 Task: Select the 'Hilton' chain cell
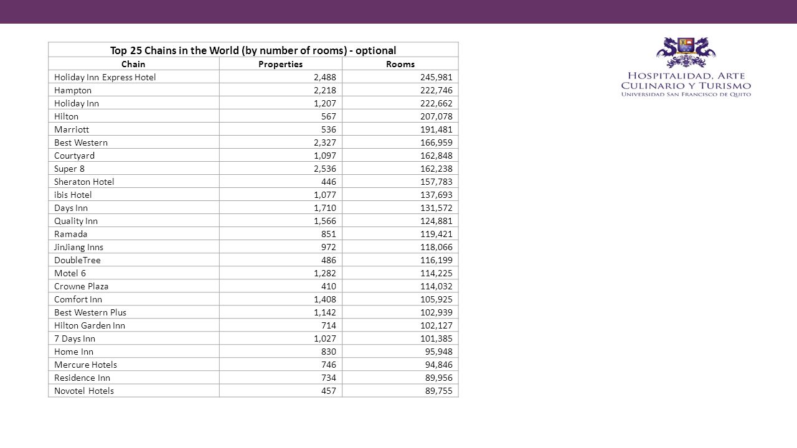click(134, 116)
